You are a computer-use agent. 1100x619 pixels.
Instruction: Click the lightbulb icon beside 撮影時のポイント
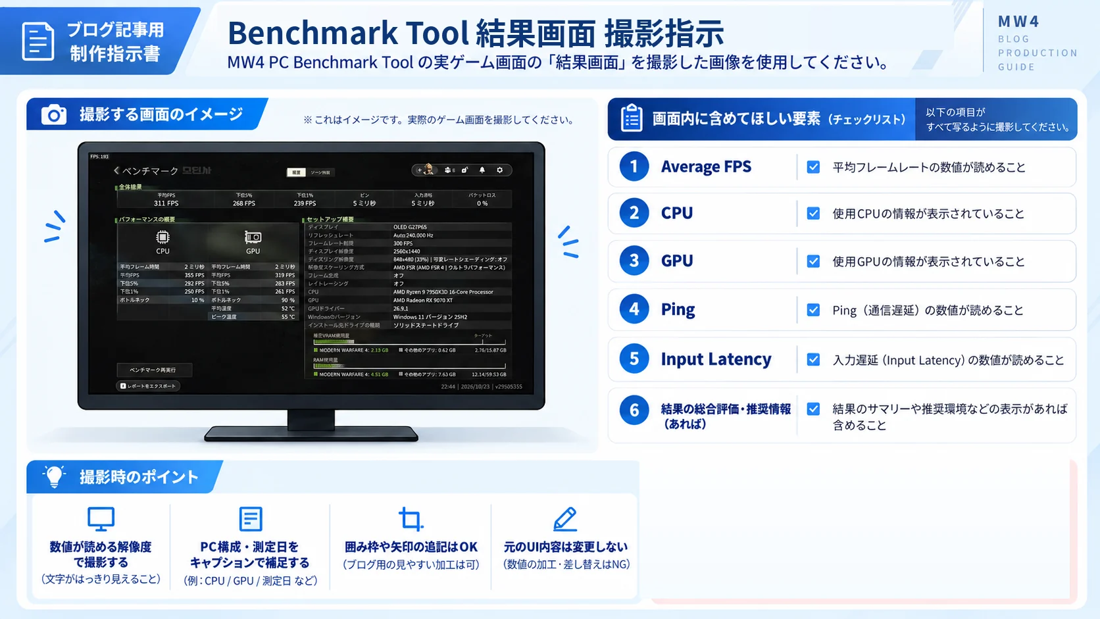(55, 476)
